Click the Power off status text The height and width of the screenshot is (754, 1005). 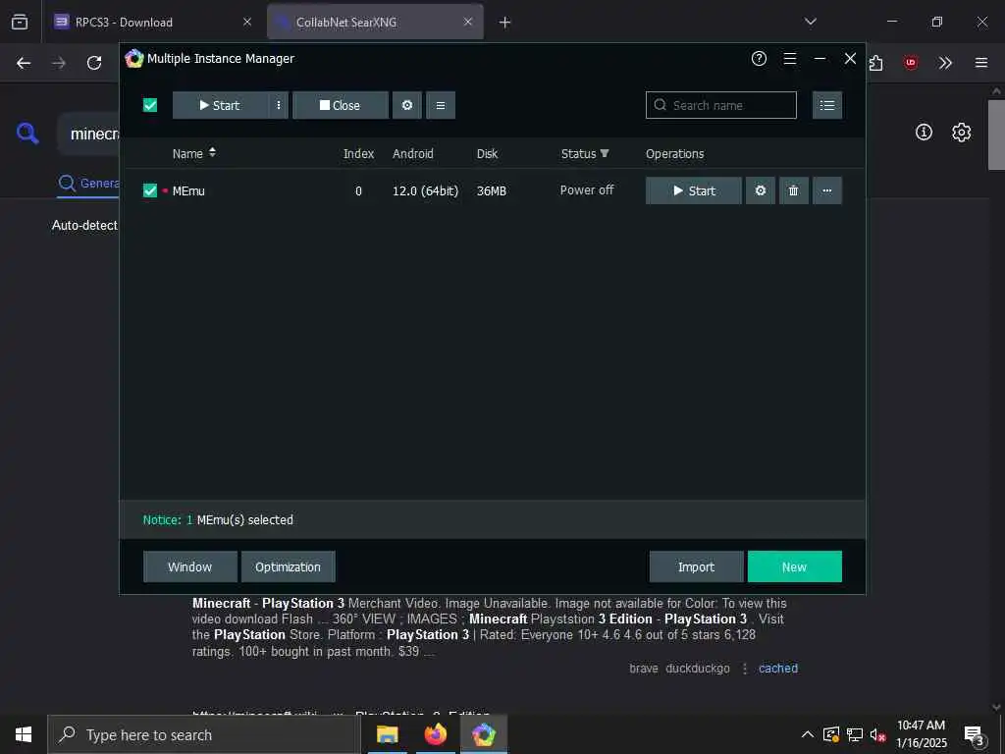pos(587,190)
